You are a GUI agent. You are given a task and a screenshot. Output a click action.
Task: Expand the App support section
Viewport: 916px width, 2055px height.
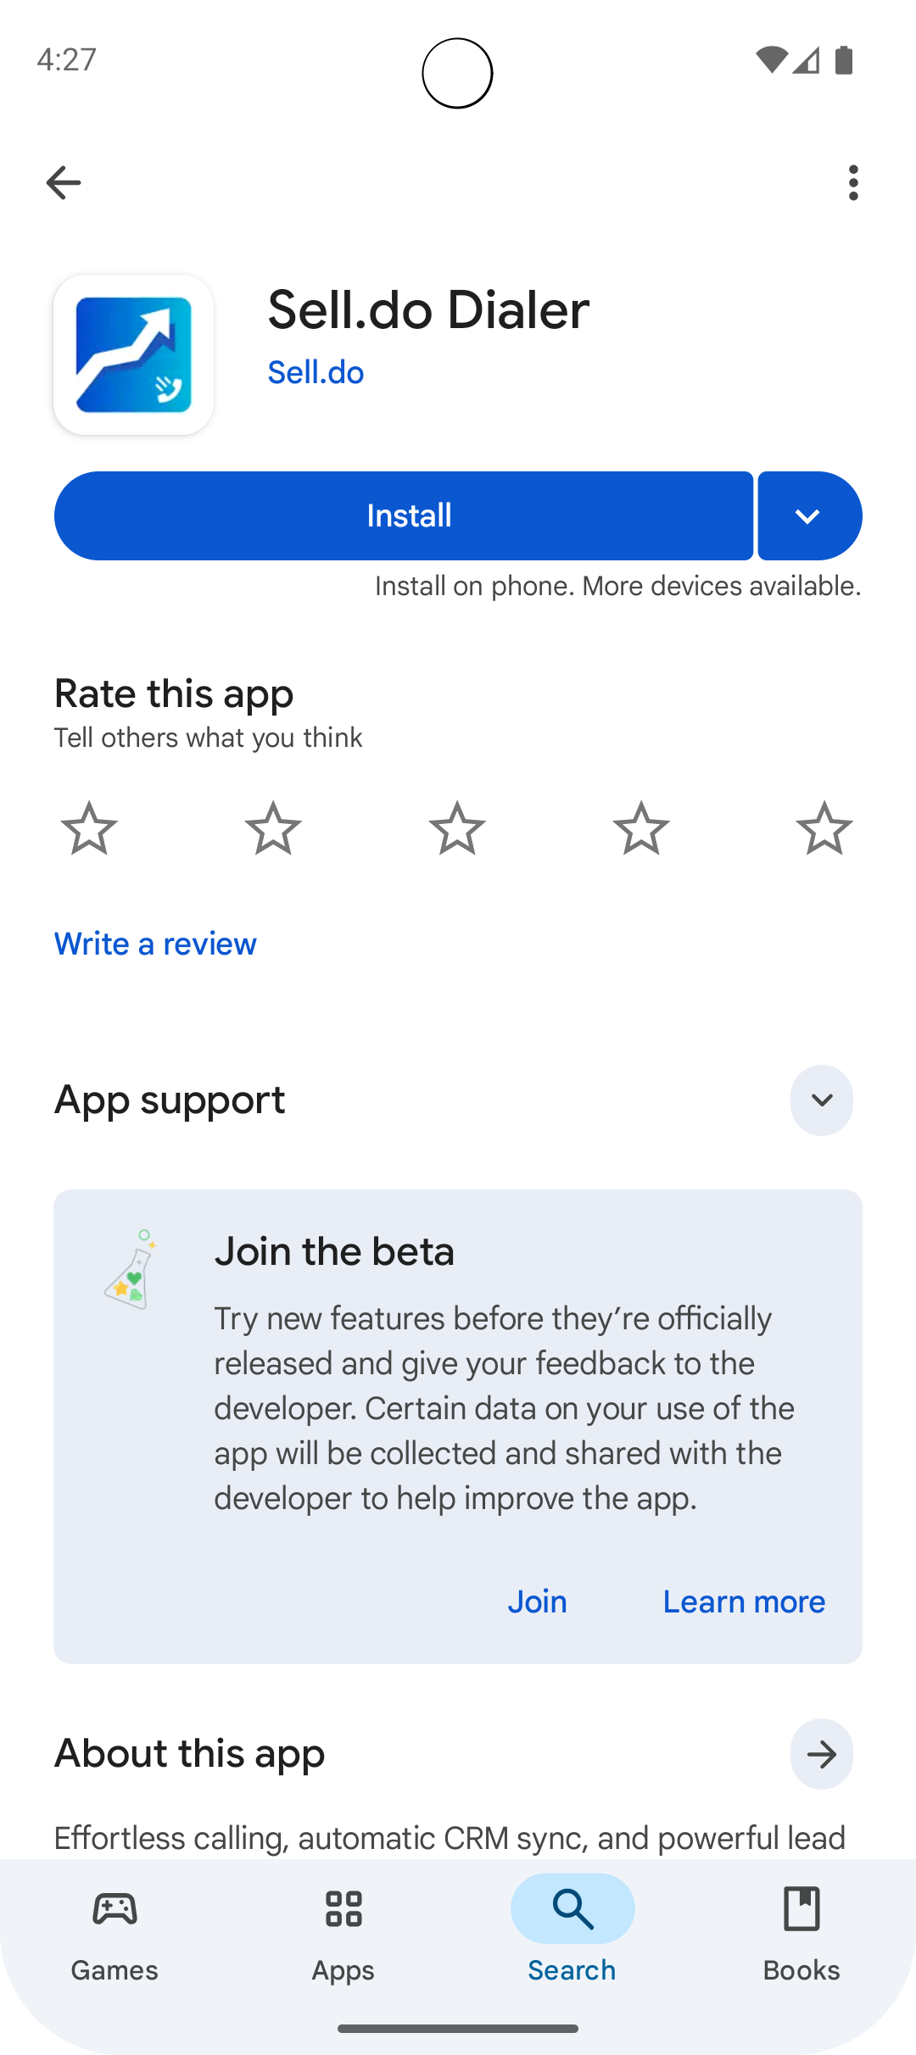[x=821, y=1100]
